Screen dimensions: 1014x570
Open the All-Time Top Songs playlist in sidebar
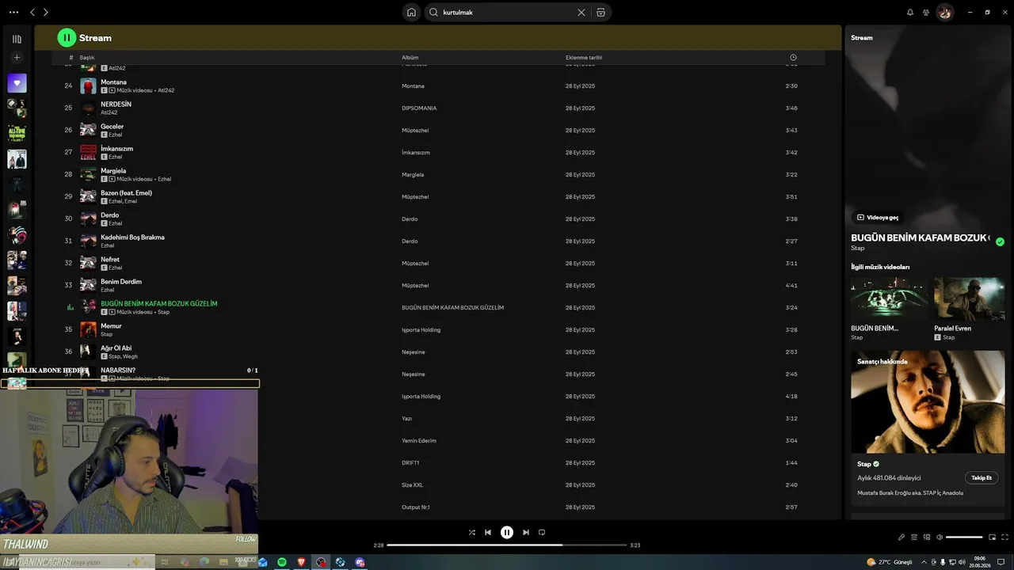17,134
